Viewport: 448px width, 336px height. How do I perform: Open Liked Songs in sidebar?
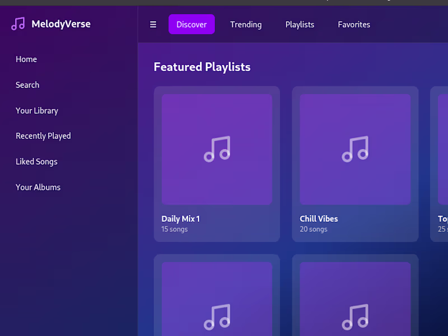[x=36, y=161]
